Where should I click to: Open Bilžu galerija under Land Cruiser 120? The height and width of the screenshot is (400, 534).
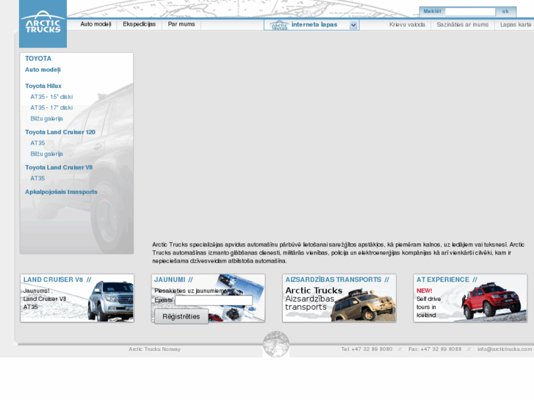[x=47, y=154]
